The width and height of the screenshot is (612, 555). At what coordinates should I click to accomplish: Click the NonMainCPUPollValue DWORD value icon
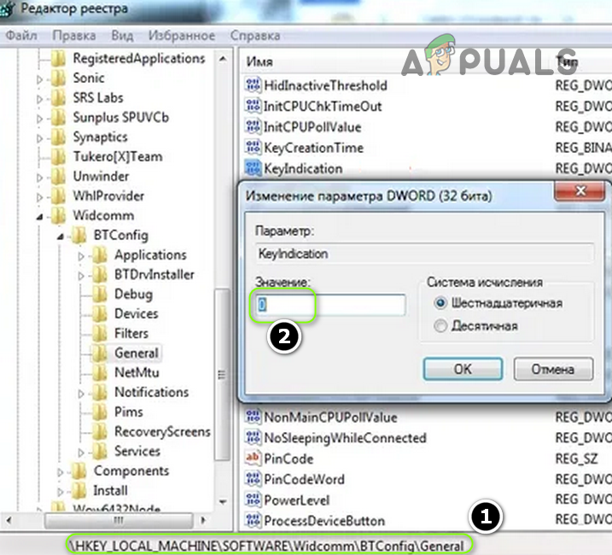[253, 417]
